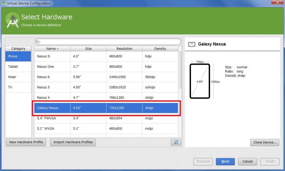Click the search magnifier icon
285x171 pixels.
tap(38, 42)
